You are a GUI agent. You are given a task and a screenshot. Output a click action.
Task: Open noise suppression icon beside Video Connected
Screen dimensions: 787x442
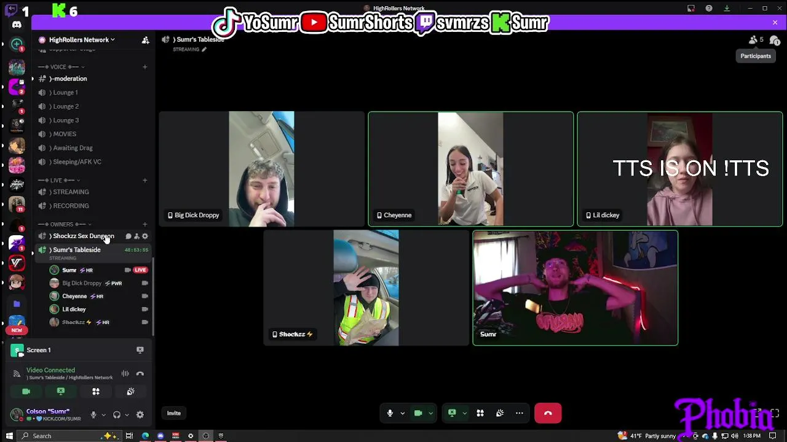(x=125, y=373)
